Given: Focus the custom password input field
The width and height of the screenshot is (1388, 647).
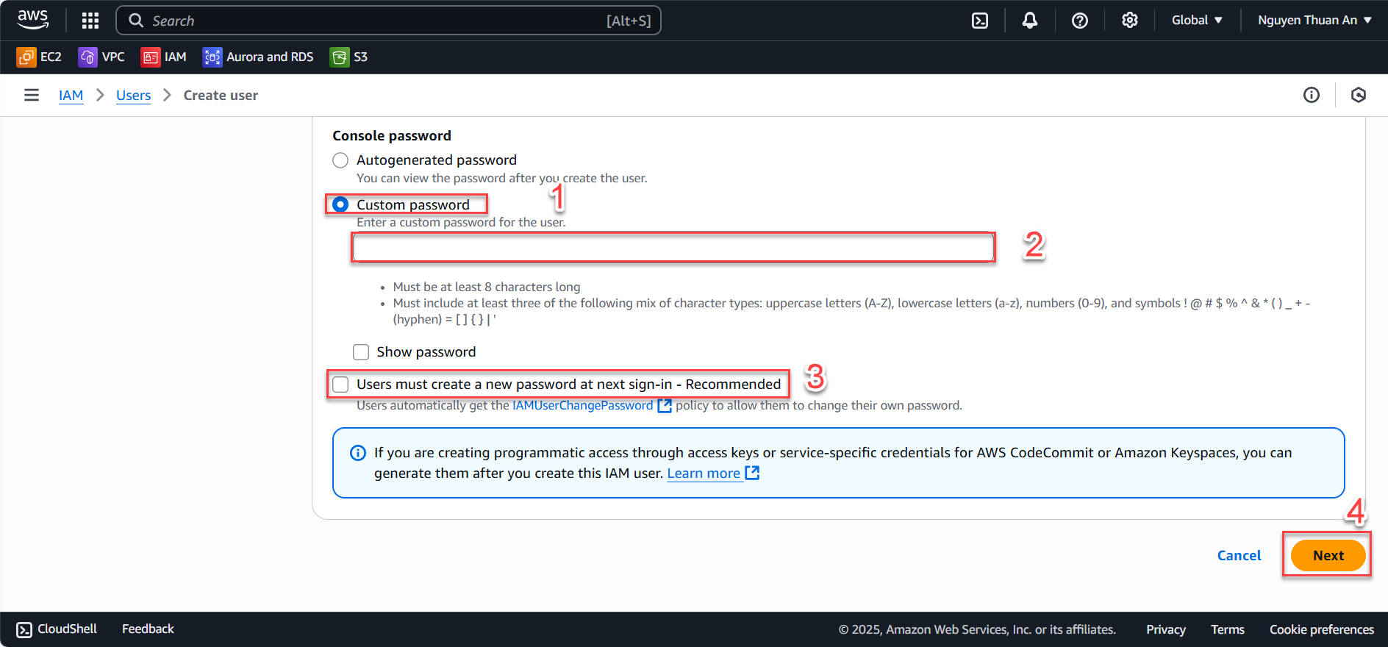Looking at the screenshot, I should click(673, 248).
